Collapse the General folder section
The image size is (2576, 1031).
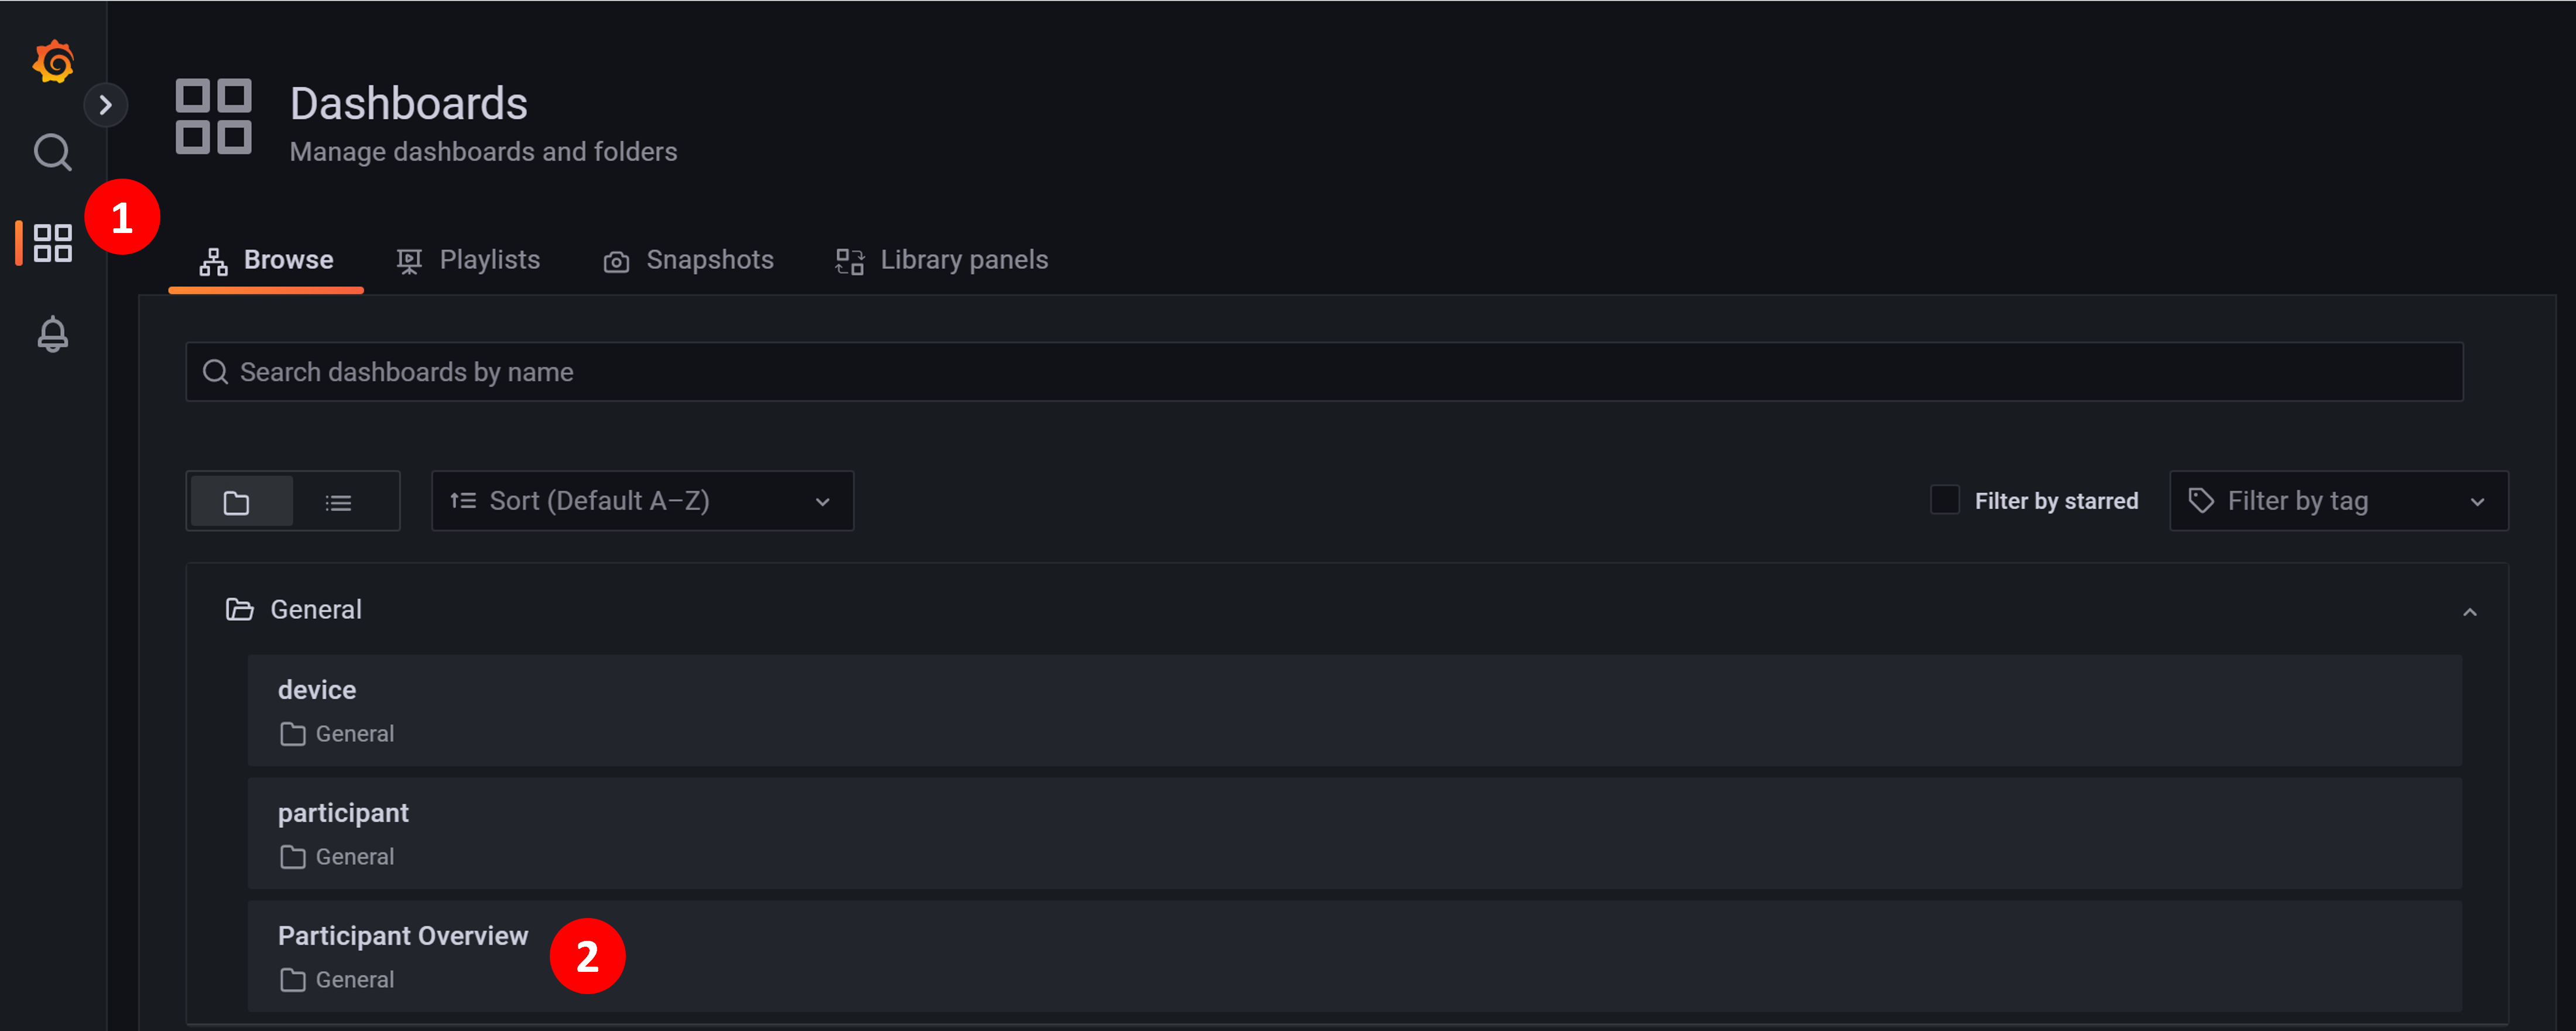tap(2470, 612)
